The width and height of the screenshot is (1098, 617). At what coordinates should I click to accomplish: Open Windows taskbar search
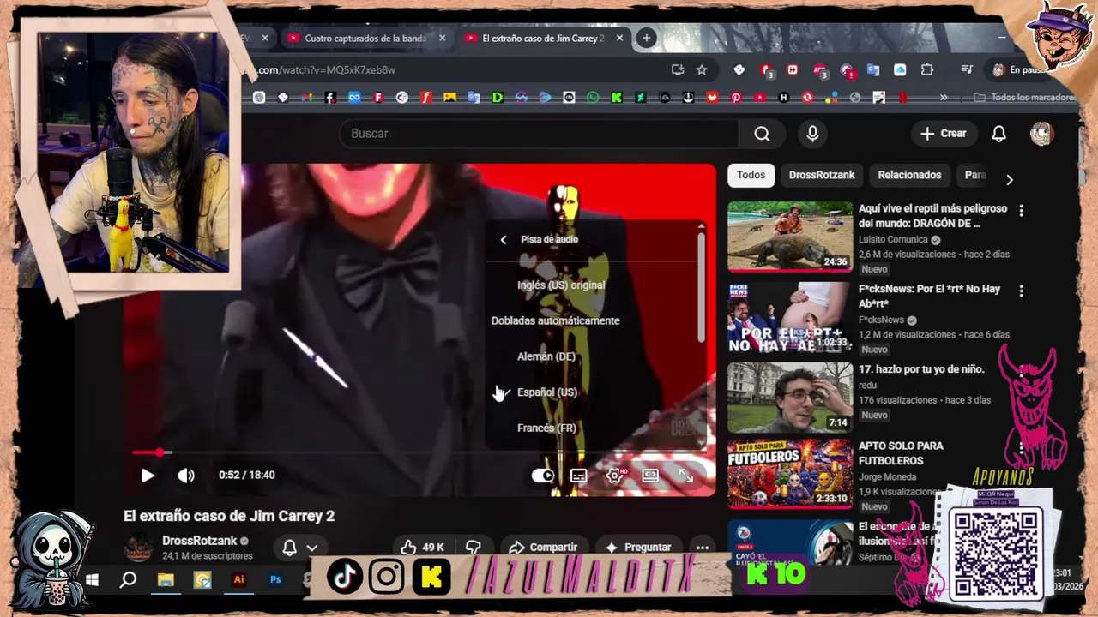tap(128, 580)
